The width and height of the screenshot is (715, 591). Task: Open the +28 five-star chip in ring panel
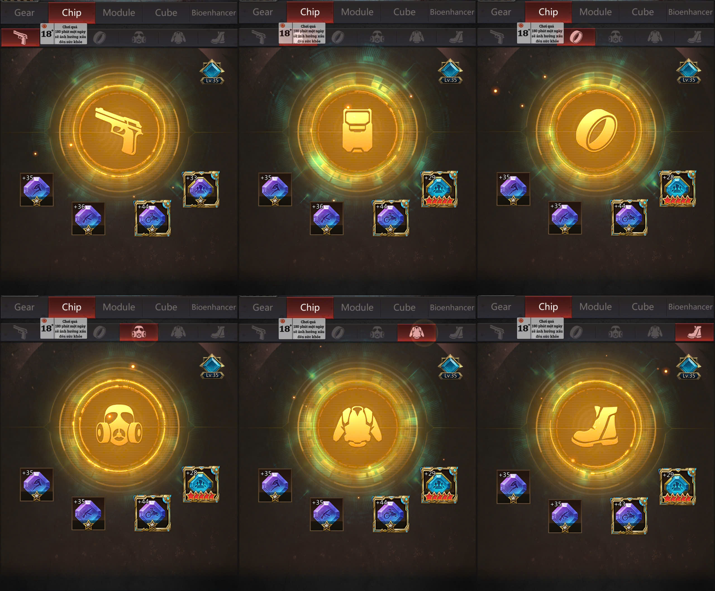pos(678,189)
